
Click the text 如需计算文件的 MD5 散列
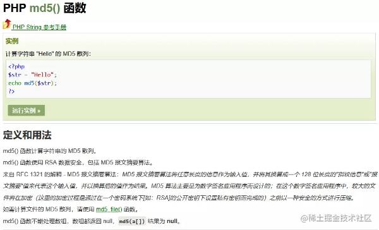coord(37,209)
